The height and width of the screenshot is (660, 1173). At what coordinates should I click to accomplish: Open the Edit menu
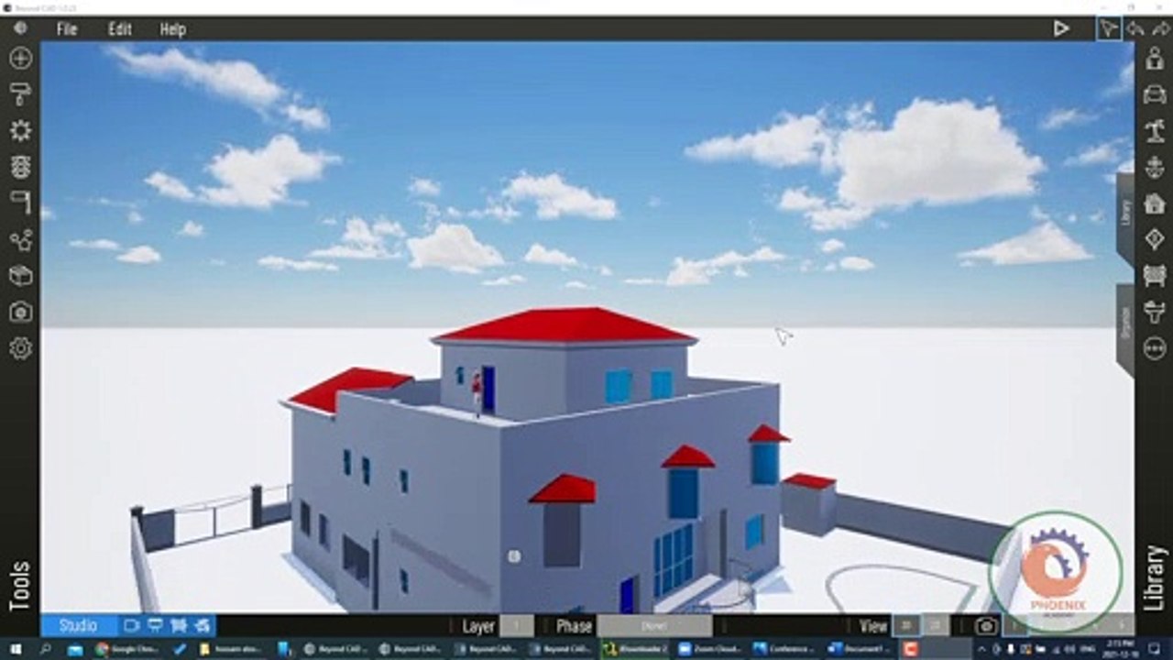[x=120, y=29]
